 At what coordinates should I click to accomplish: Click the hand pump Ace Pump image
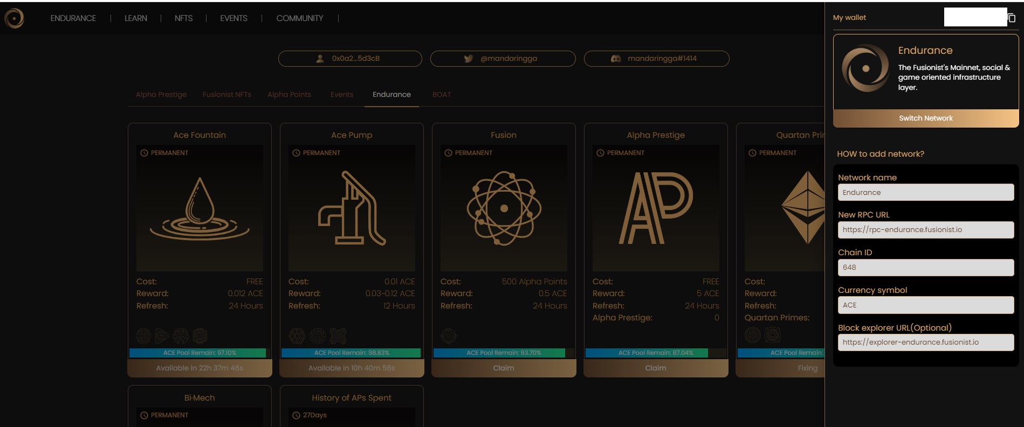coord(352,208)
